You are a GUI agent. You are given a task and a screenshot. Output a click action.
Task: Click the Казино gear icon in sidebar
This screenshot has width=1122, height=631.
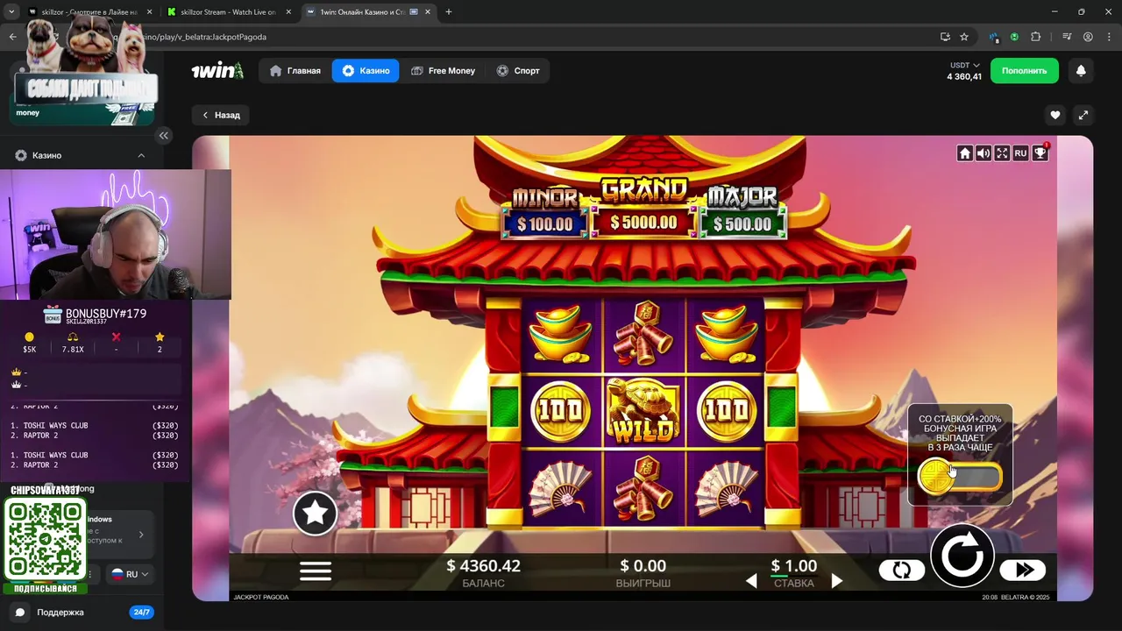tap(21, 155)
